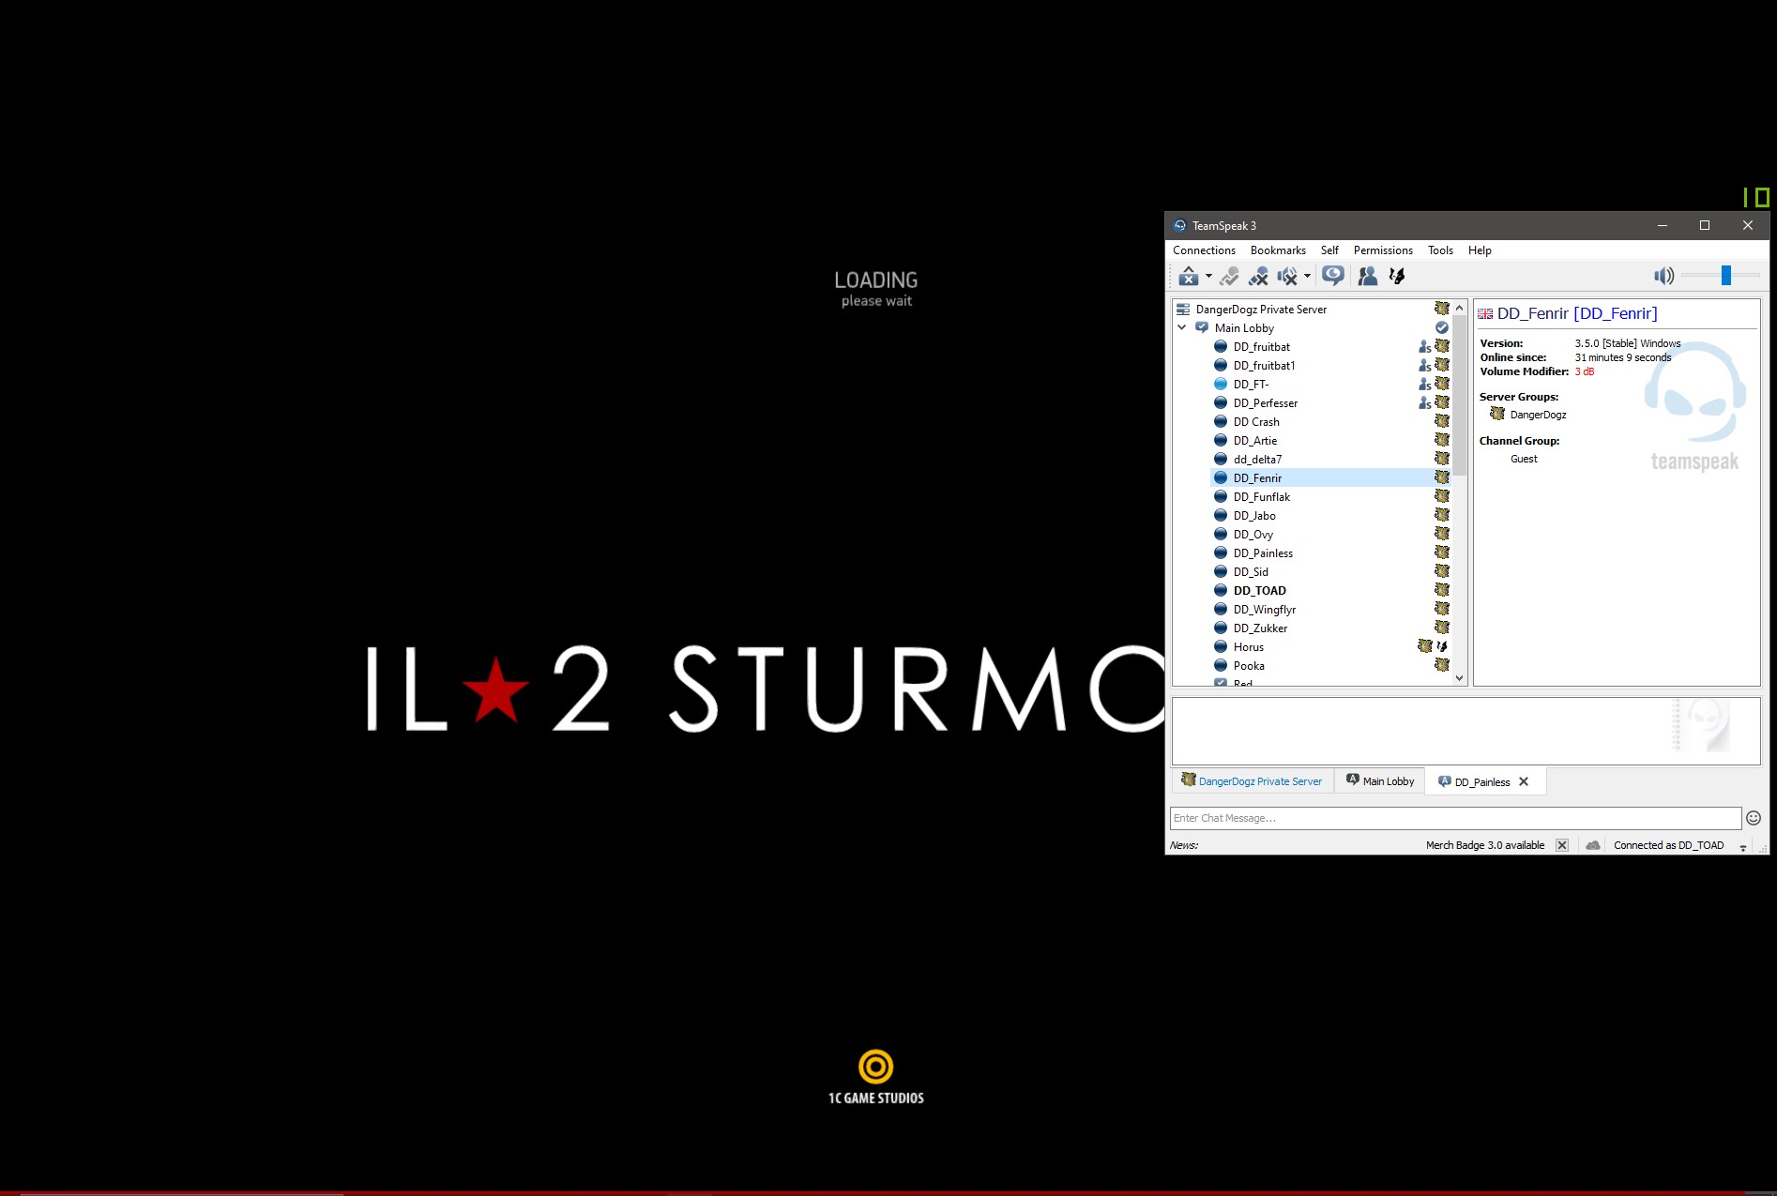Click the Main Lobby default channel checkmark icon
The image size is (1777, 1196).
(x=1442, y=328)
